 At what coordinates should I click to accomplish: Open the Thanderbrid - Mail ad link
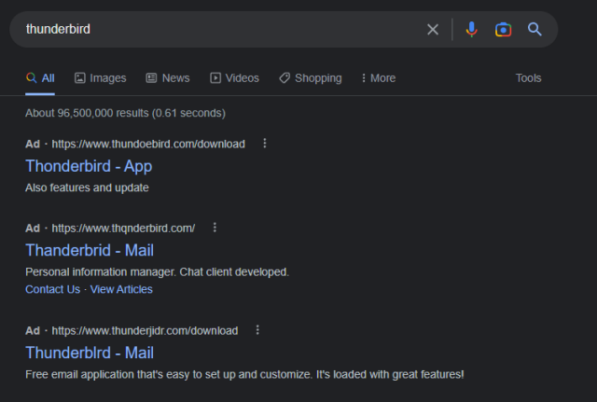click(90, 251)
